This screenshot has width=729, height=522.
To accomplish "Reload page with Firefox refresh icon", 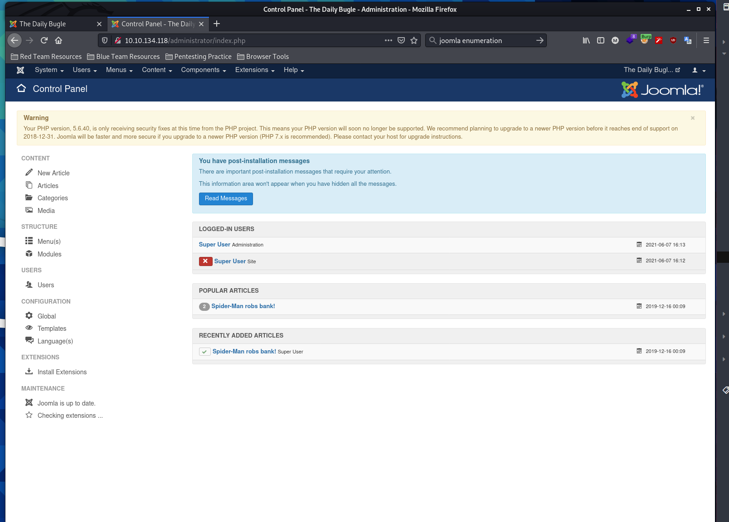I will 44,40.
